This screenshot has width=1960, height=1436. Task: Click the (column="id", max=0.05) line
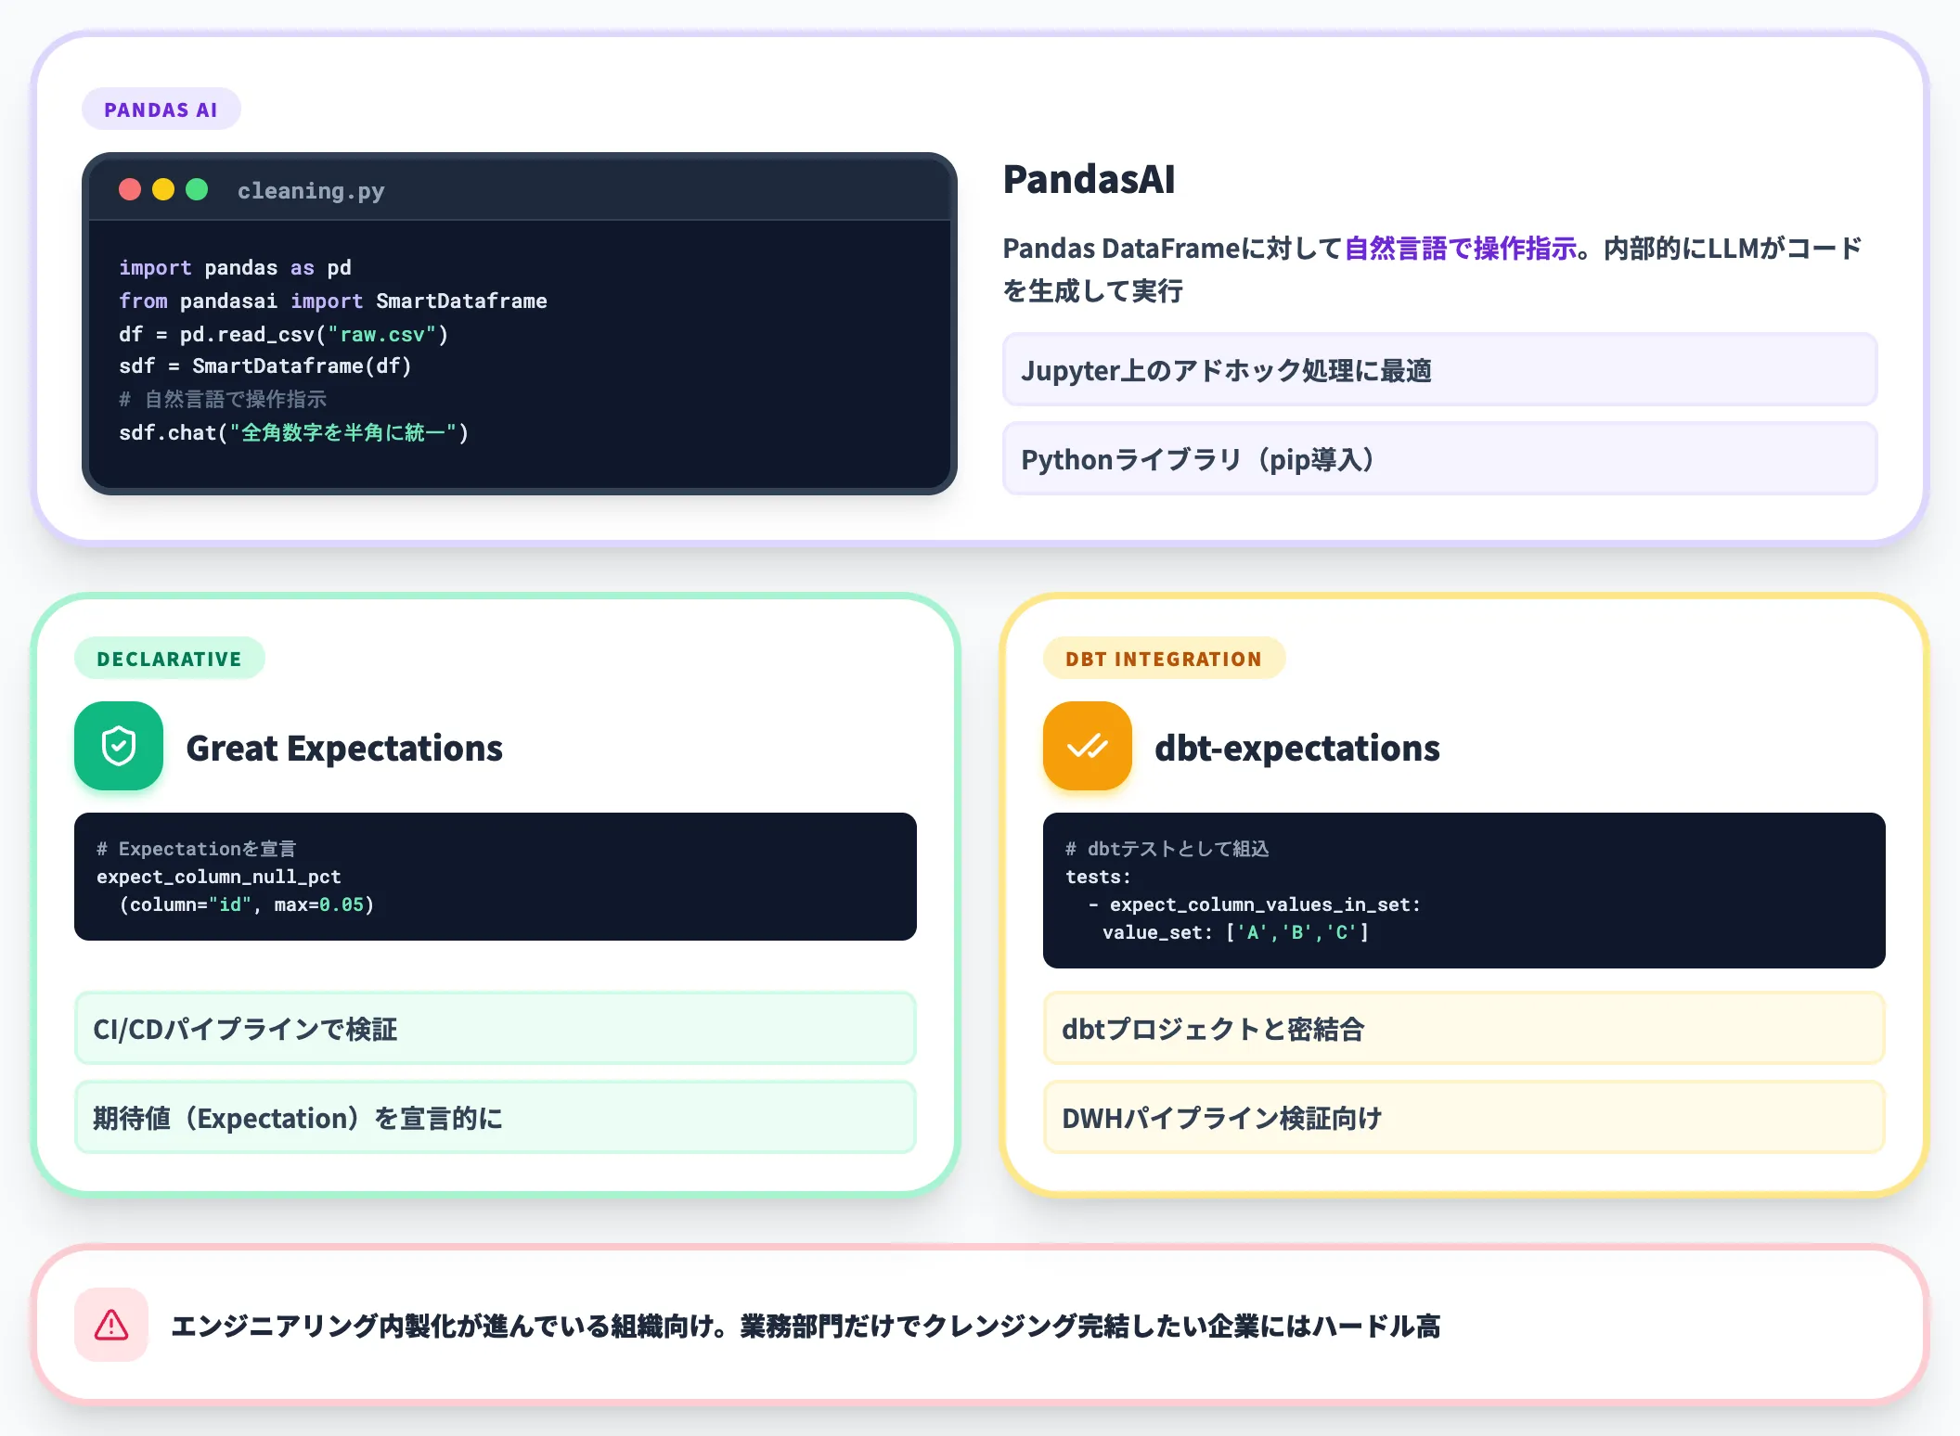pos(246,904)
